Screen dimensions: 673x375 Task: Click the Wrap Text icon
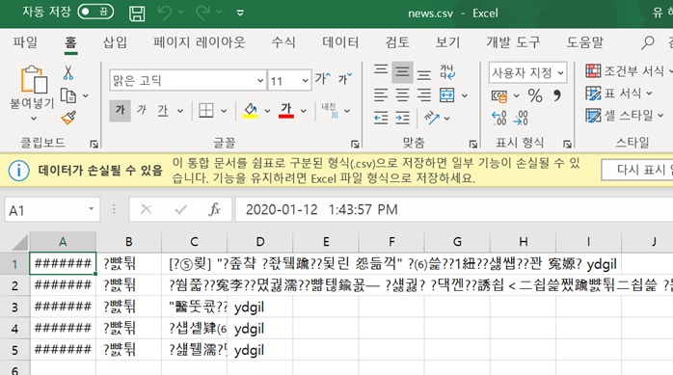pyautogui.click(x=447, y=71)
